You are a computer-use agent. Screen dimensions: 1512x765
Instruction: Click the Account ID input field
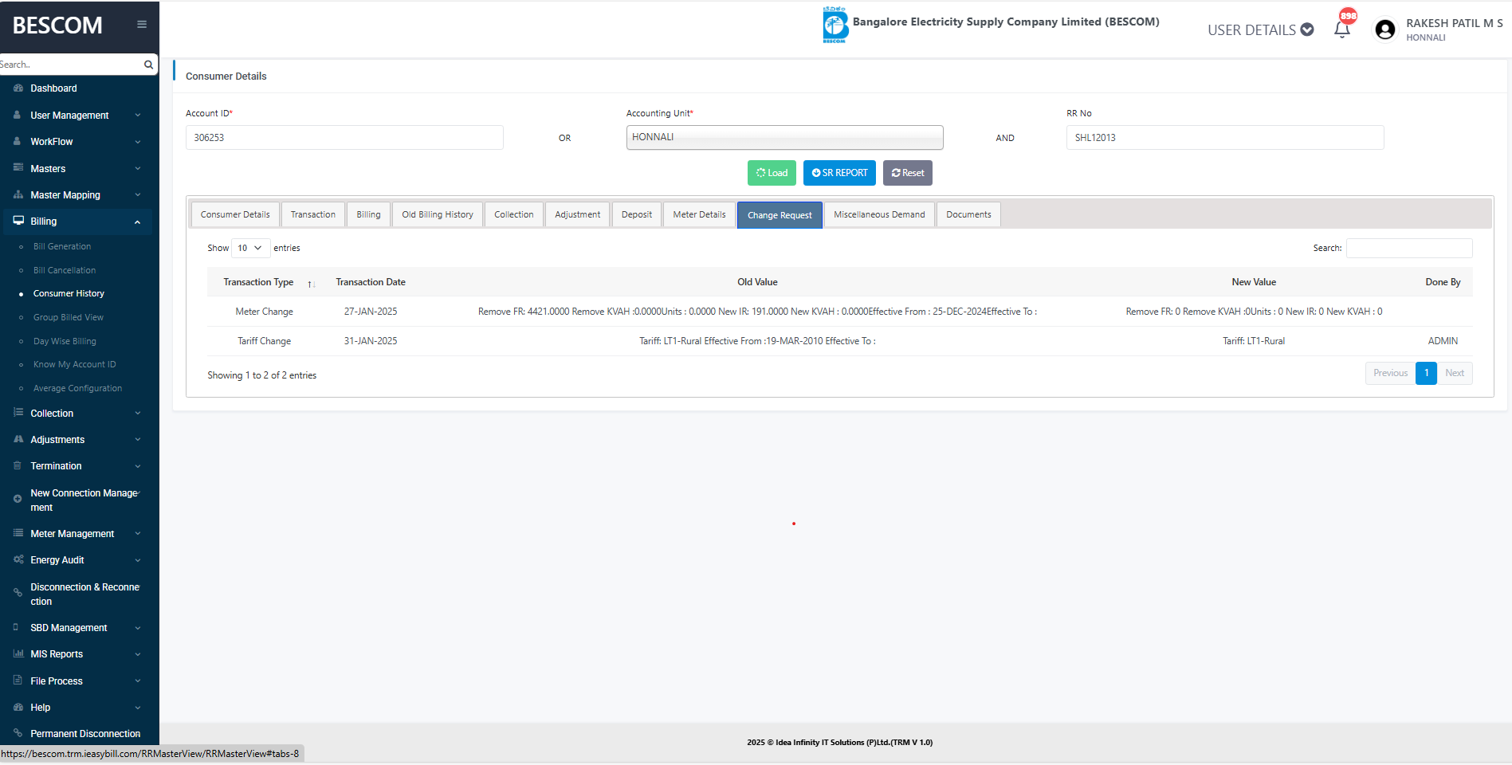point(344,137)
